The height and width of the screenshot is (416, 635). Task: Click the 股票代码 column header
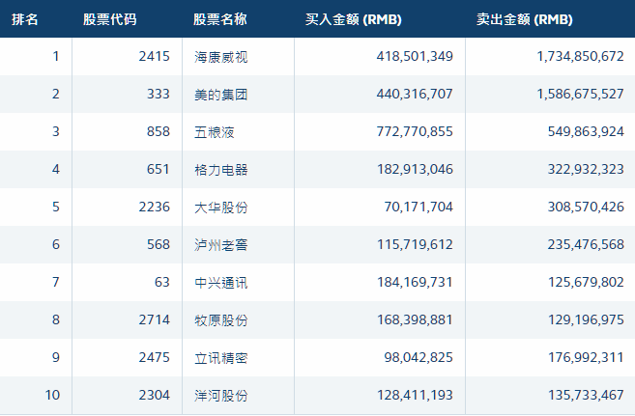[x=110, y=19]
